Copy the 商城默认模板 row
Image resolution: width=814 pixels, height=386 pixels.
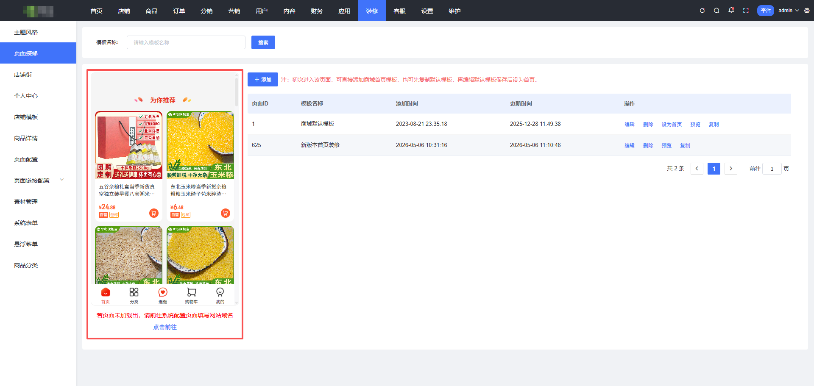point(714,124)
